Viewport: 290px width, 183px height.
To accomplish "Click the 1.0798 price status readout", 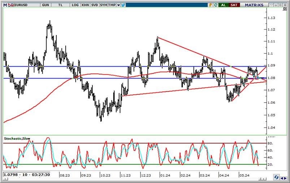I will [27, 174].
